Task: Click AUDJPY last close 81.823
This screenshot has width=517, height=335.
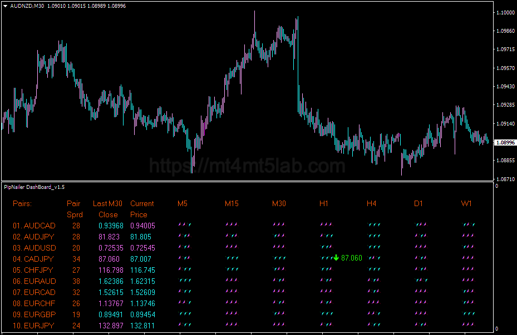Action: [109, 237]
